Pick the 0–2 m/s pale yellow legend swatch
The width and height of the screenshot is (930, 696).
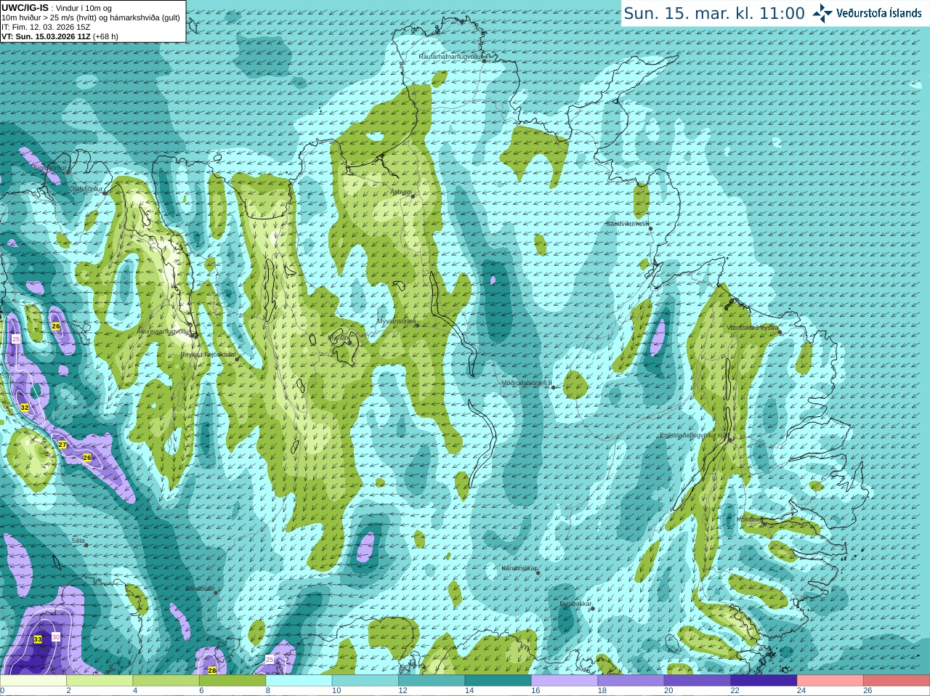click(x=33, y=681)
